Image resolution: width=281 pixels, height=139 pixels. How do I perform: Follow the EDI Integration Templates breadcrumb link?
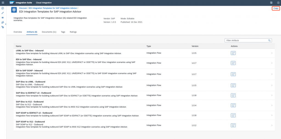pyautogui.click(x=53, y=8)
